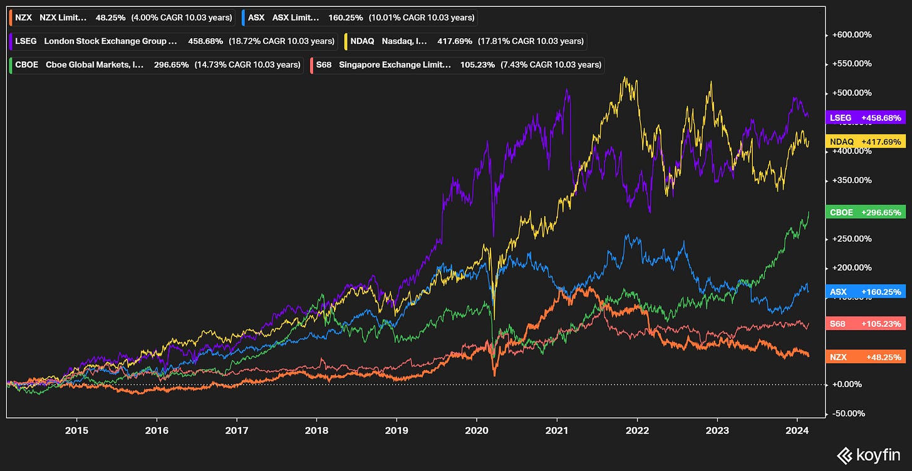
Task: Click the +250.00% y-axis label
Action: [851, 239]
